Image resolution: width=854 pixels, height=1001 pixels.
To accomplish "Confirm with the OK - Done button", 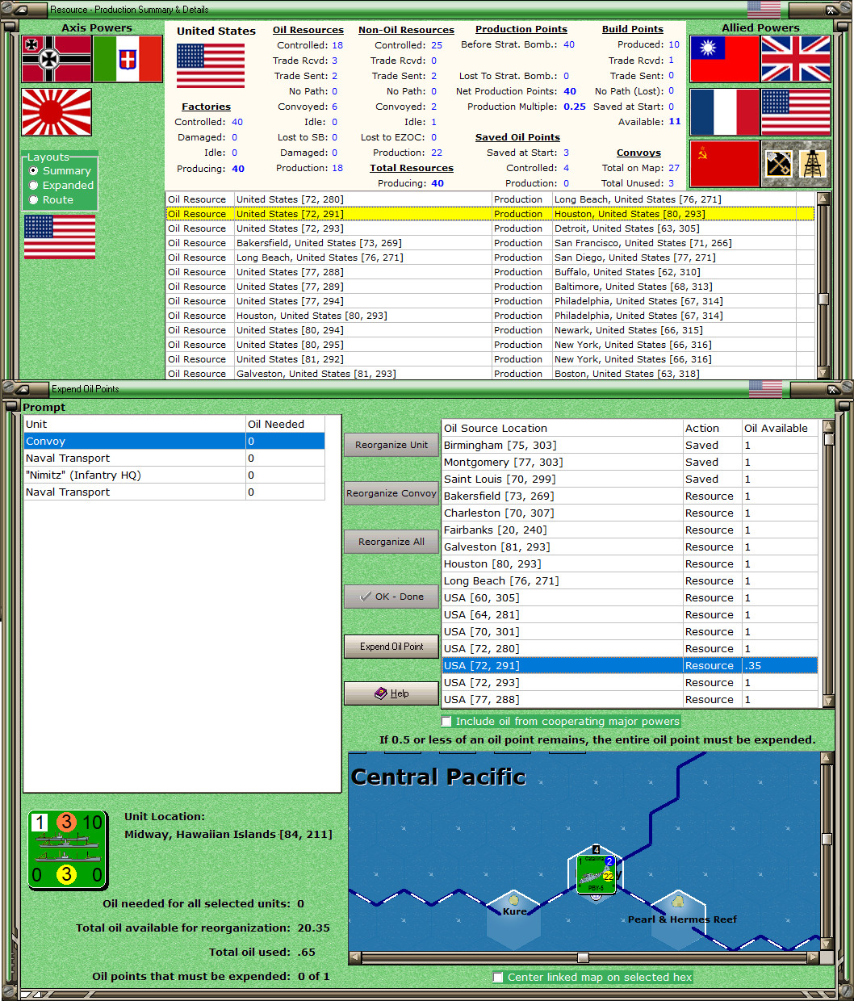I will click(391, 597).
